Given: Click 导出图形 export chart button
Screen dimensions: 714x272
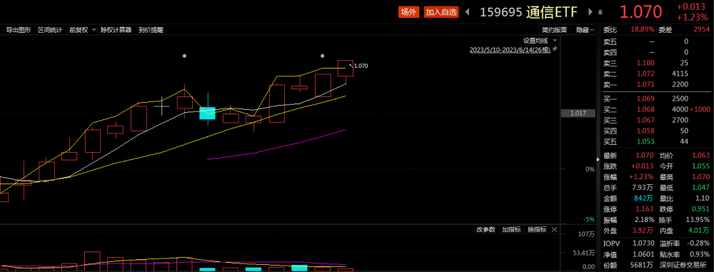Looking at the screenshot, I should point(19,30).
